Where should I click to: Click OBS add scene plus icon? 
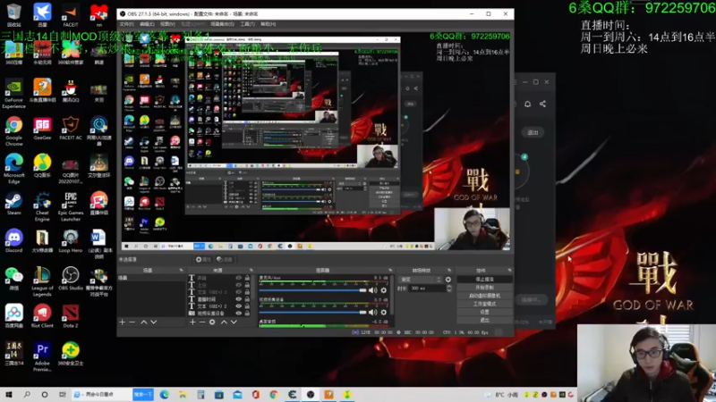[122, 322]
